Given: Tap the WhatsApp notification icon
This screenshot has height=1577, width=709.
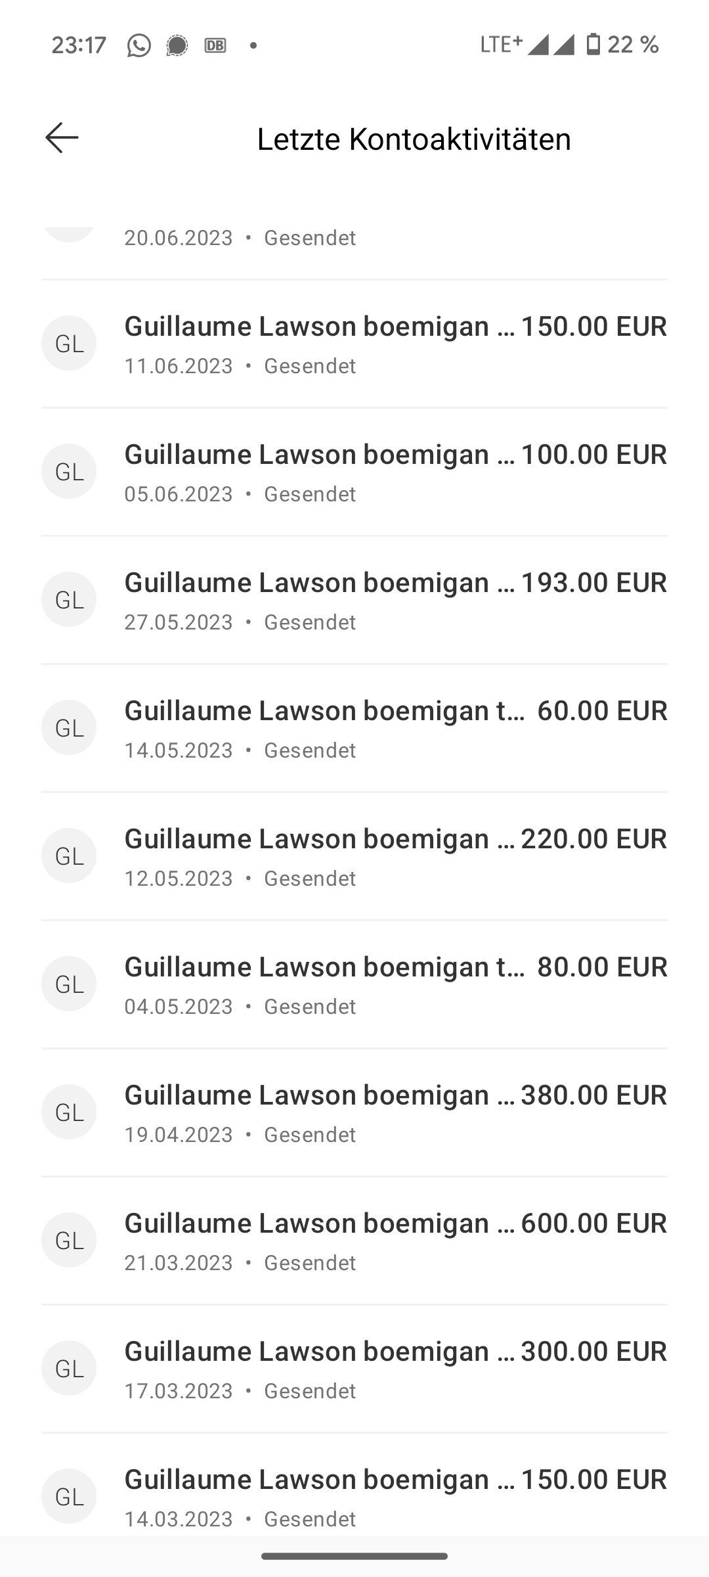Looking at the screenshot, I should pos(139,45).
